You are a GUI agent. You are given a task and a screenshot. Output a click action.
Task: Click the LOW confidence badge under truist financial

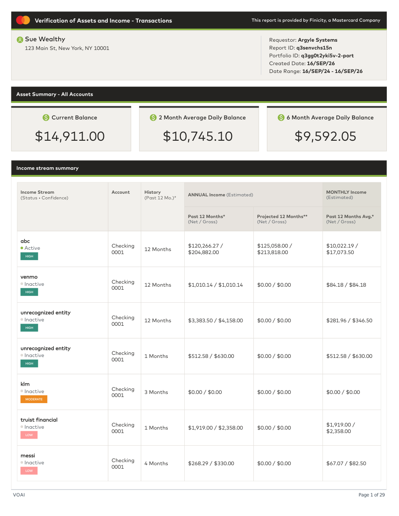tap(29, 435)
